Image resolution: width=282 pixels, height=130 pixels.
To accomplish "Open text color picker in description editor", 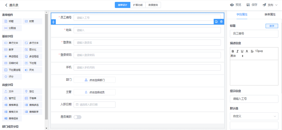I will (247, 51).
